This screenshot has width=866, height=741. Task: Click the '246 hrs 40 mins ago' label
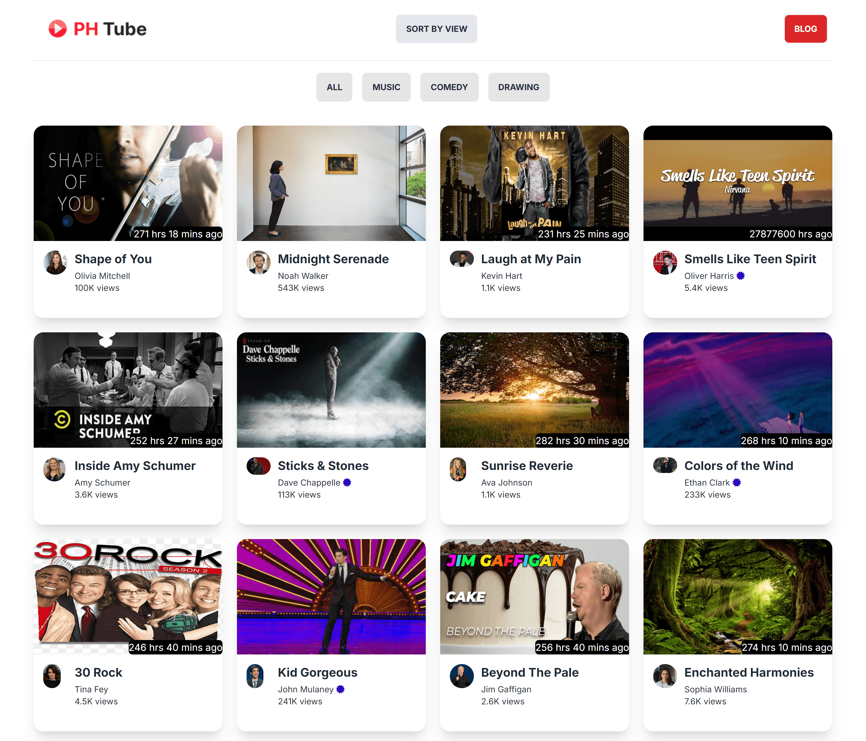(175, 648)
